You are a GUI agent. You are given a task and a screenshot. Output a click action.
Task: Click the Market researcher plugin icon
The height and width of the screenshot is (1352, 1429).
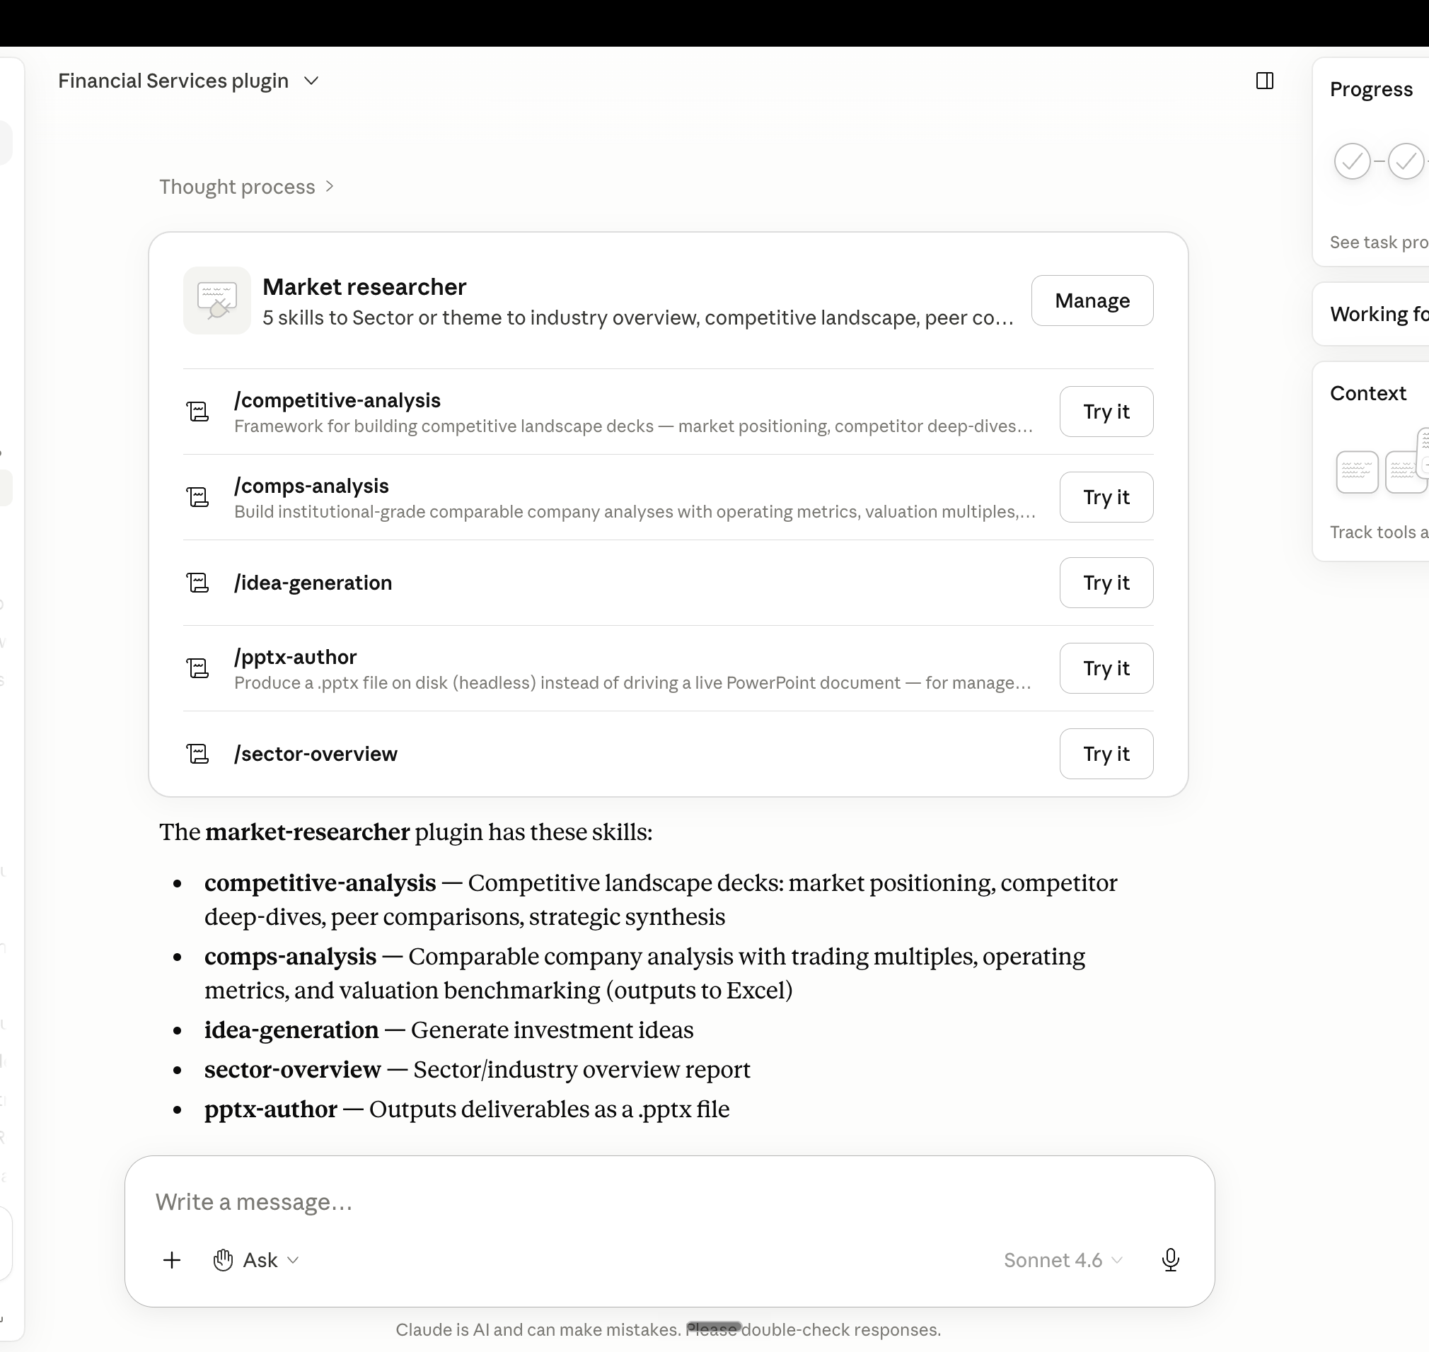[217, 301]
